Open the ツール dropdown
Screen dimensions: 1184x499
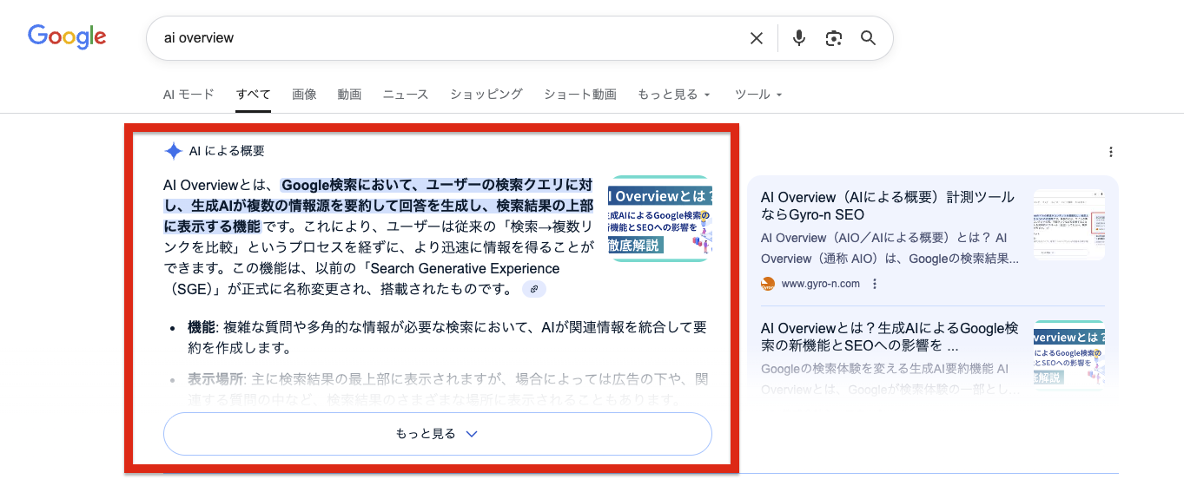tap(758, 94)
